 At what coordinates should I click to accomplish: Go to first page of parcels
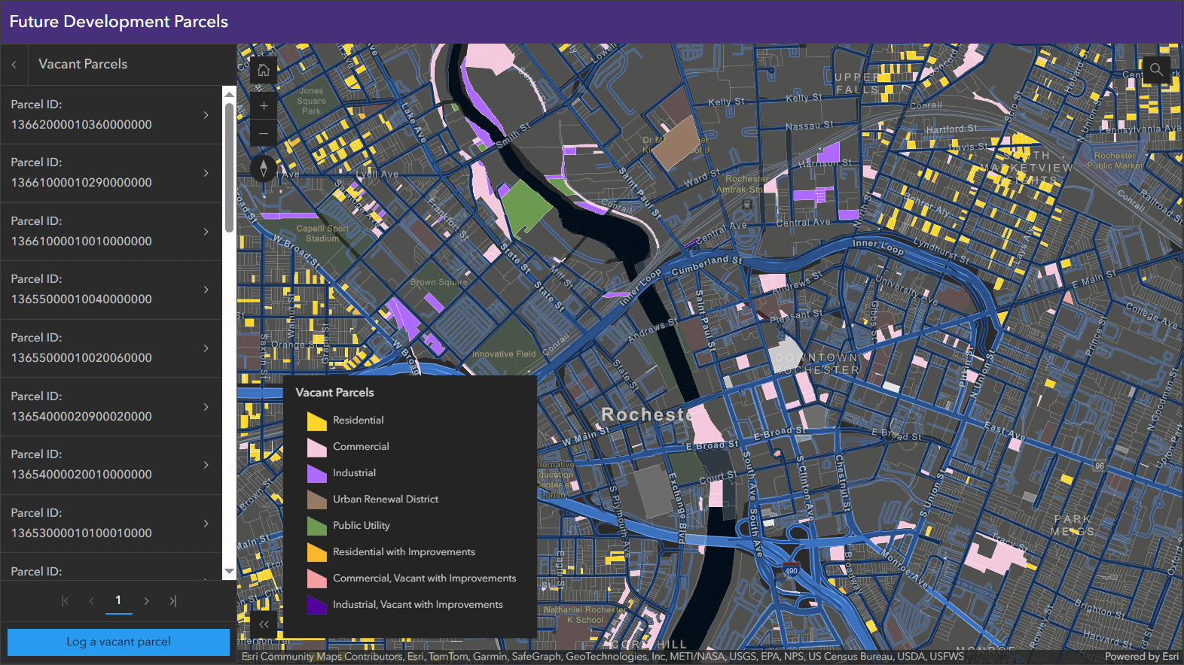(x=65, y=601)
